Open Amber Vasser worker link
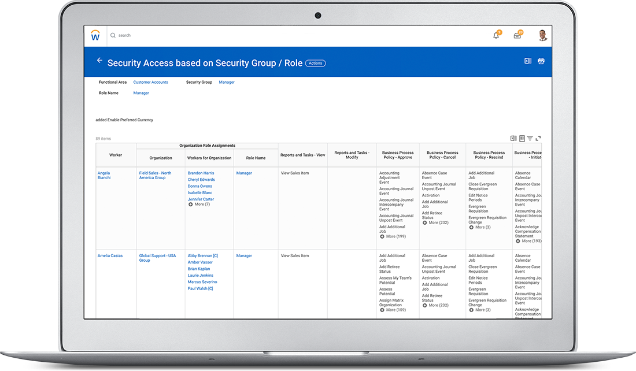This screenshot has width=636, height=371. pyautogui.click(x=200, y=262)
